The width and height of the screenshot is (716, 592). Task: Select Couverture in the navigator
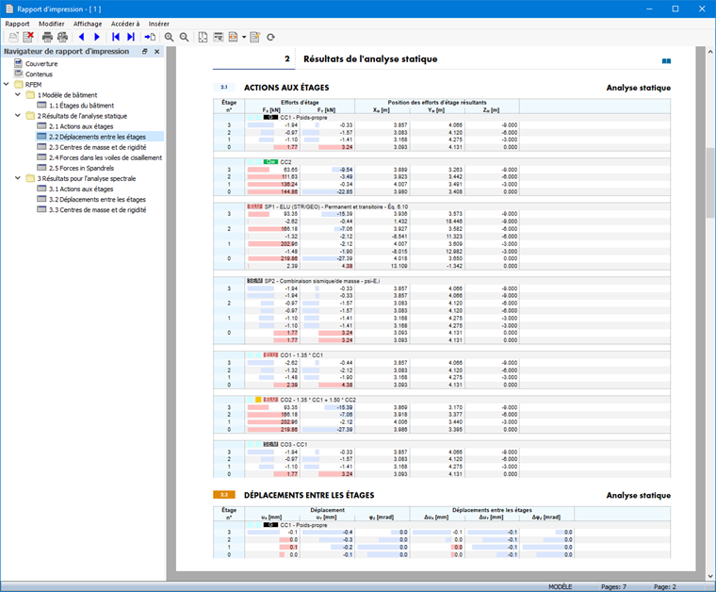[41, 63]
